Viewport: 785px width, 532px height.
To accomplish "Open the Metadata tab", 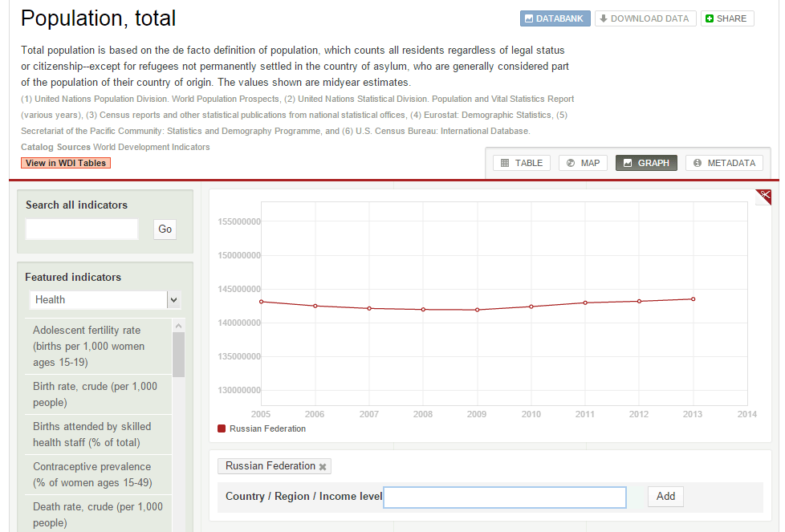I will click(724, 163).
